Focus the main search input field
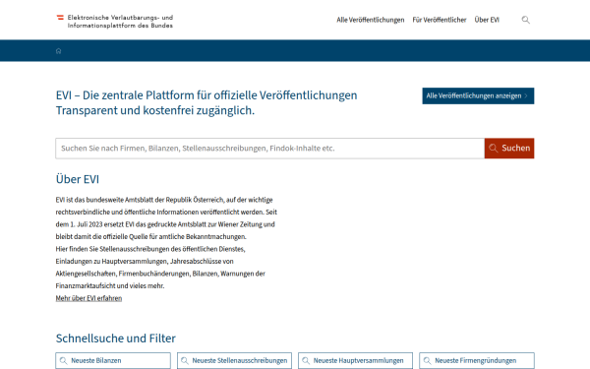The height and width of the screenshot is (369, 590). [x=269, y=149]
